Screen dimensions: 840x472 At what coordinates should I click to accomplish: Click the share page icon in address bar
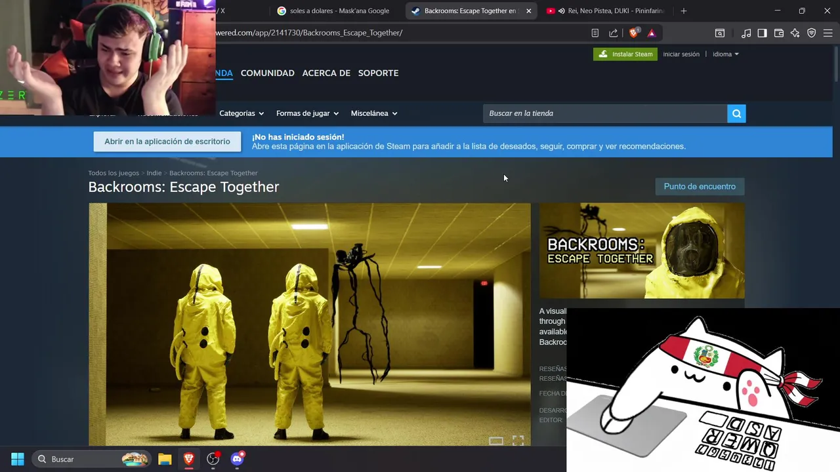(x=613, y=33)
